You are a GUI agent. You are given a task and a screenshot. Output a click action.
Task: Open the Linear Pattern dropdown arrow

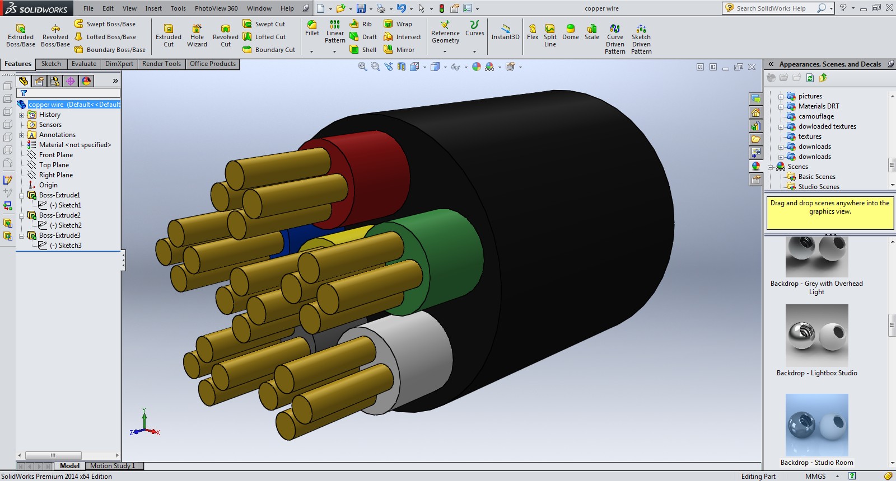coord(335,51)
